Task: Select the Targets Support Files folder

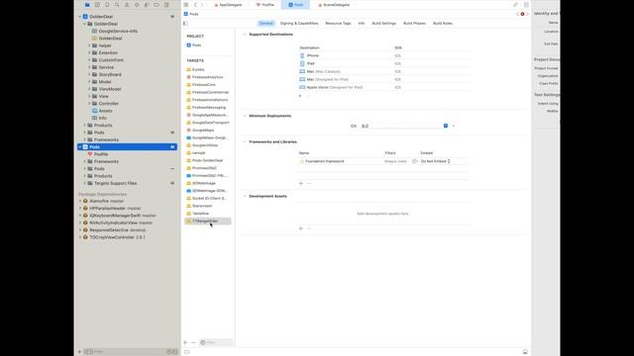Action: click(x=115, y=183)
